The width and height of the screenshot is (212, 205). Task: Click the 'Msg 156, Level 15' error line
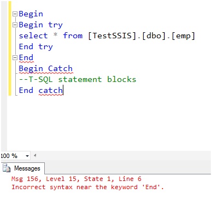pos(76,179)
